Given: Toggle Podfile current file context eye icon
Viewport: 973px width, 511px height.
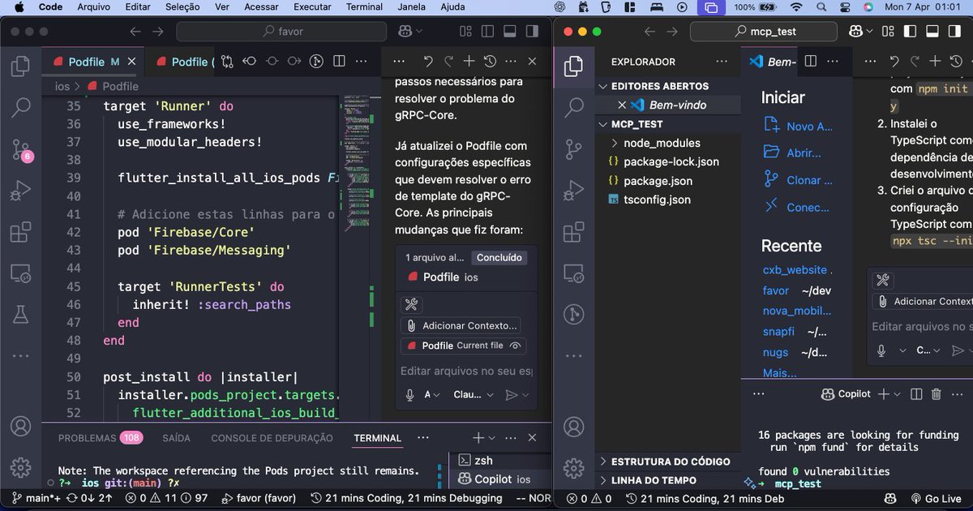Looking at the screenshot, I should pyautogui.click(x=515, y=346).
